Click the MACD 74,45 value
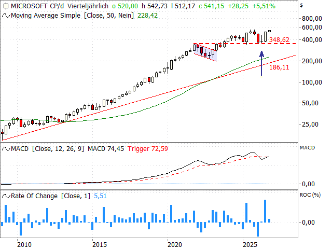The width and height of the screenshot is (332, 249). (x=106, y=149)
